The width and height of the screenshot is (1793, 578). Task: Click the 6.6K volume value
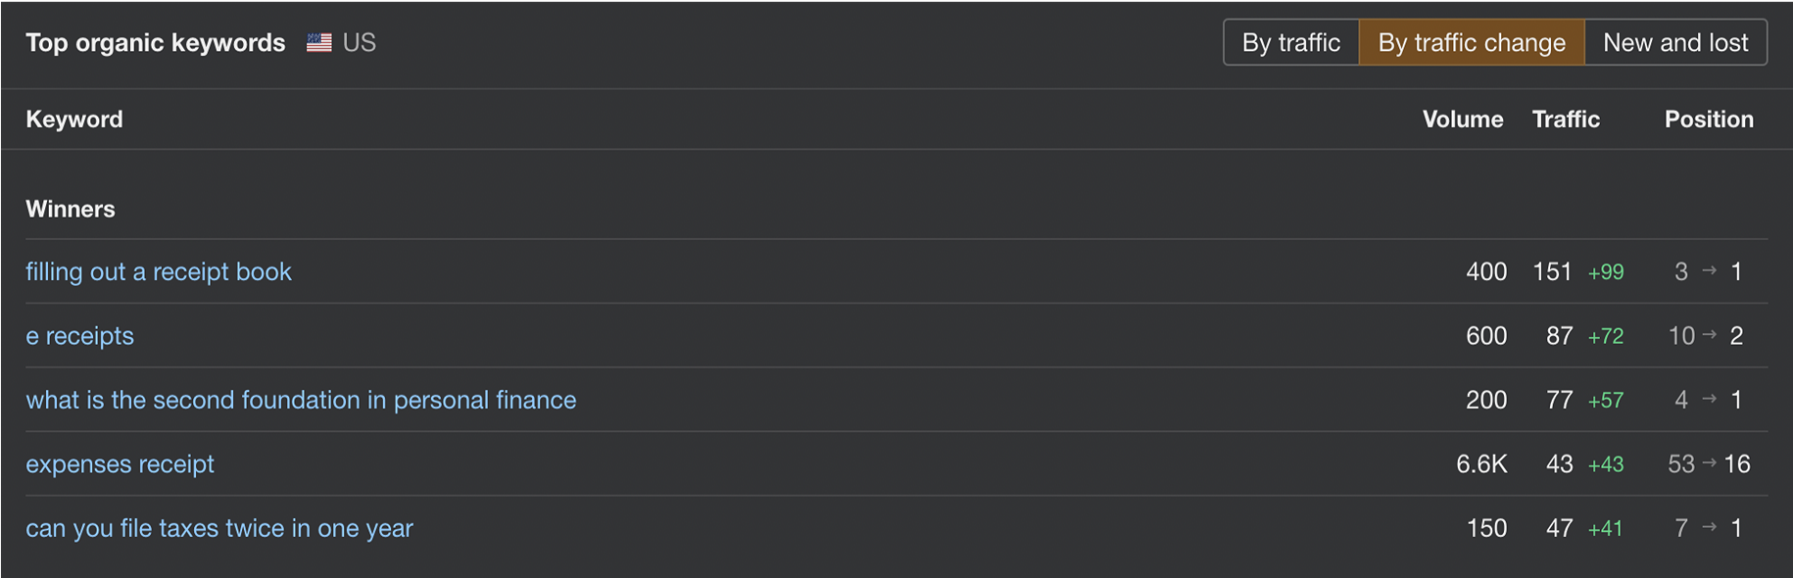(1480, 464)
